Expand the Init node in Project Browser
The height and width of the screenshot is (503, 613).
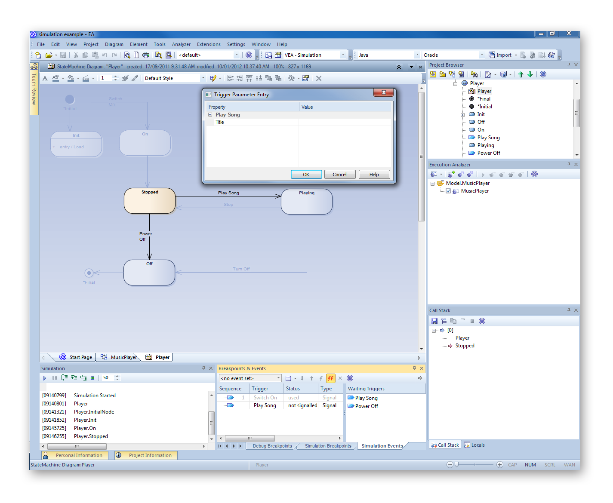[462, 115]
